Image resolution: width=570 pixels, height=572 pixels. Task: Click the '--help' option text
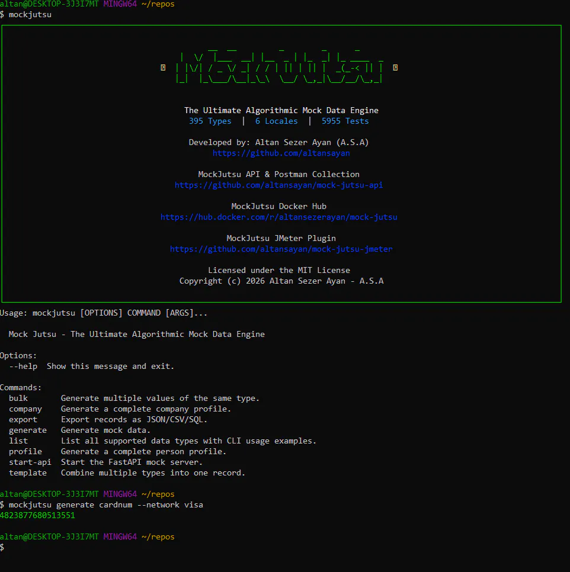click(23, 367)
